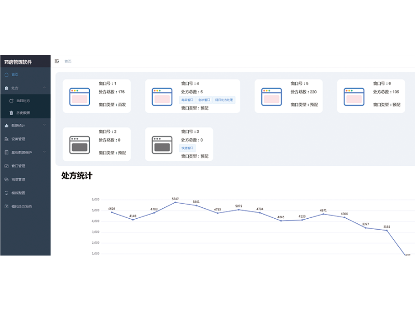Image resolution: width=415 pixels, height=311 pixels.
Task: Open 模拟处方发药 in the sidebar
Action: (21, 206)
